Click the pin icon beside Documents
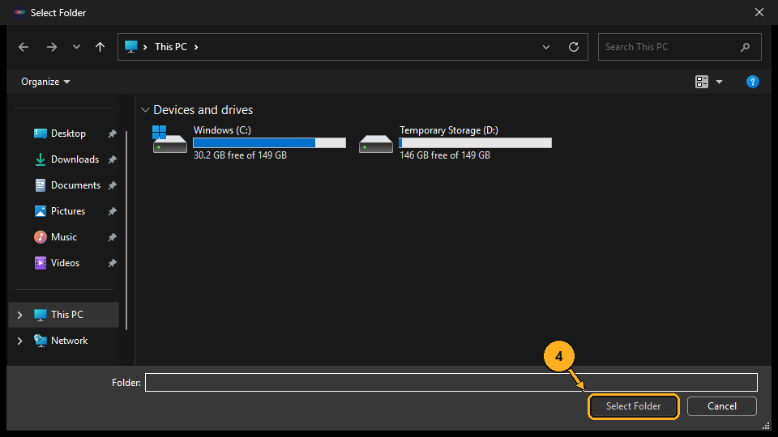This screenshot has height=437, width=778. [112, 185]
